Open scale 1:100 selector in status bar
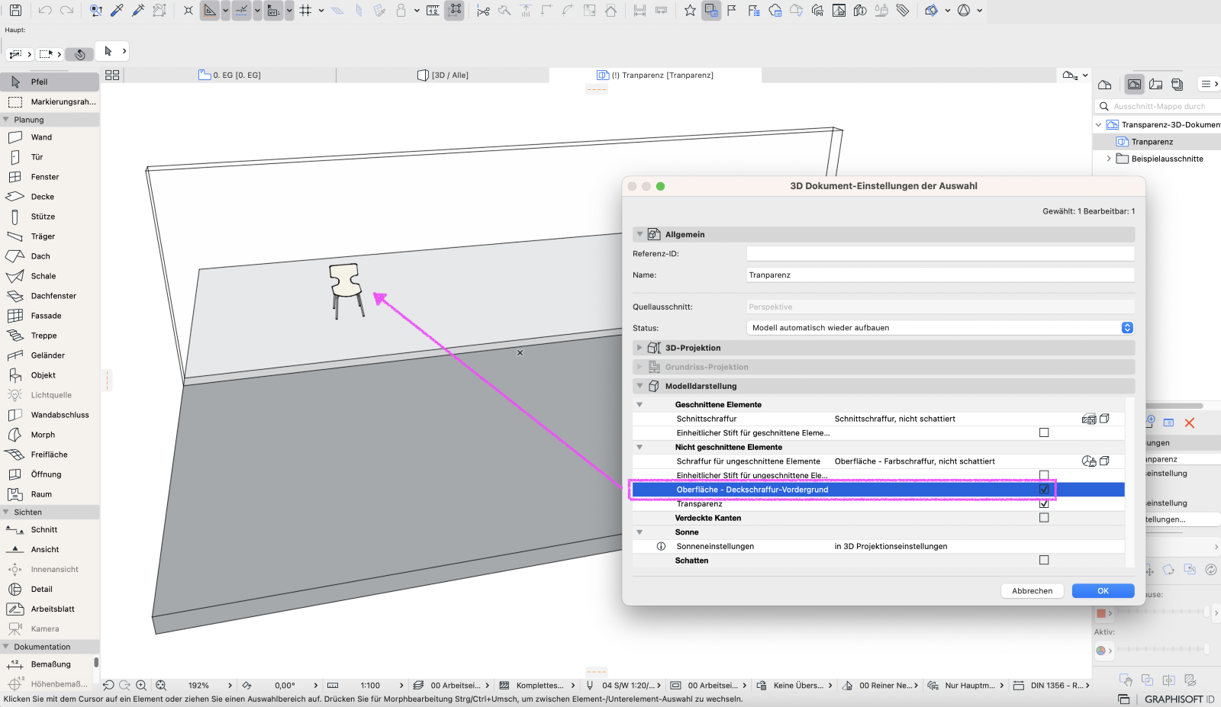The image size is (1221, 707). [x=370, y=686]
